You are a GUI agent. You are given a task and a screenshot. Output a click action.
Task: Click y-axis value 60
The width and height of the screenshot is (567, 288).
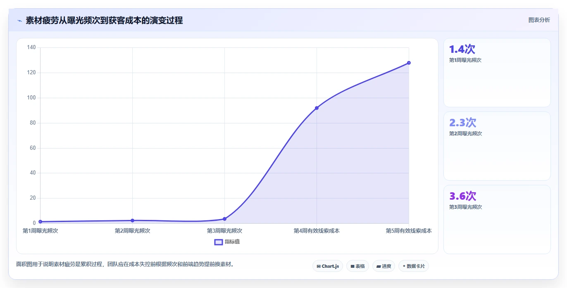tap(33, 148)
